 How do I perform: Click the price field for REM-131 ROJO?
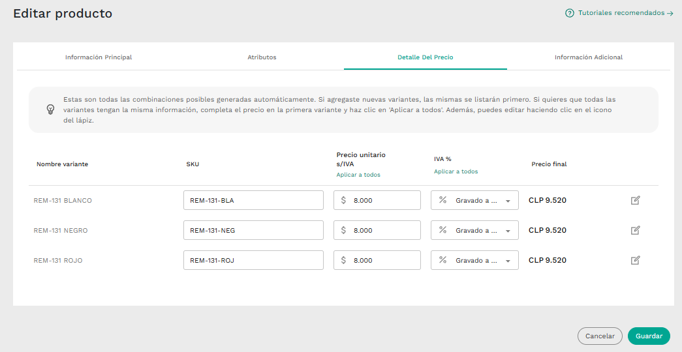coord(377,260)
